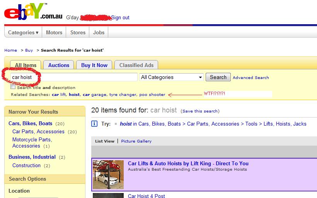Viewport: 317px width, 198px height.
Task: Click the 20 items found for text
Action: click(x=121, y=110)
